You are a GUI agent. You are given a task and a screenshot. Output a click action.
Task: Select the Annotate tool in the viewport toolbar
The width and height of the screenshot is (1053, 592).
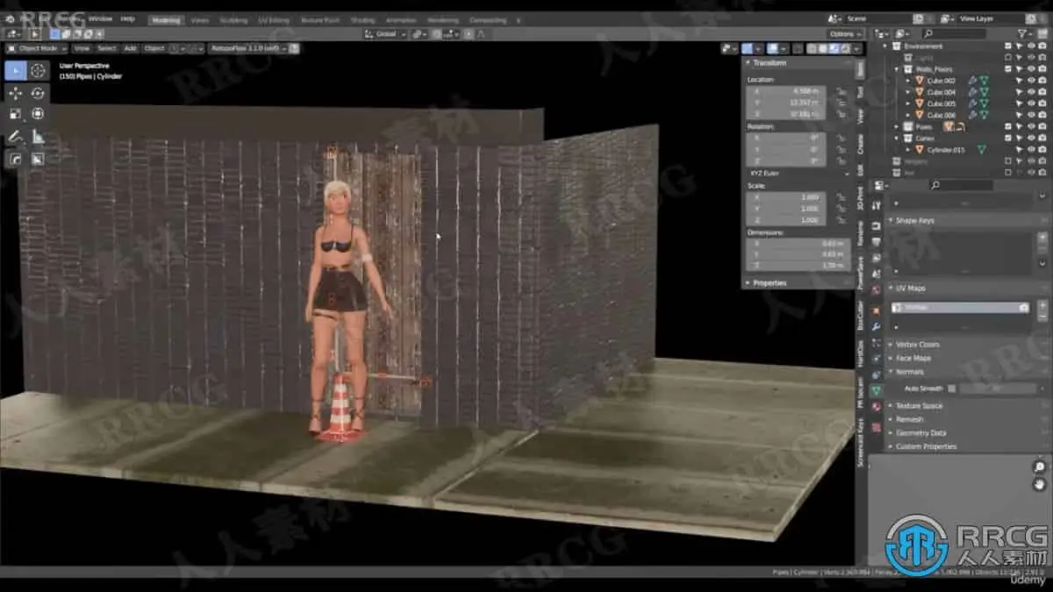point(16,137)
